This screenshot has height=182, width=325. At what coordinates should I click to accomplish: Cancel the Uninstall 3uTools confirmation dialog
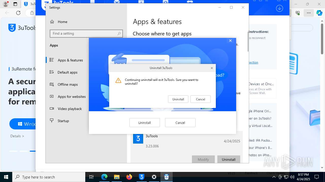[200, 99]
